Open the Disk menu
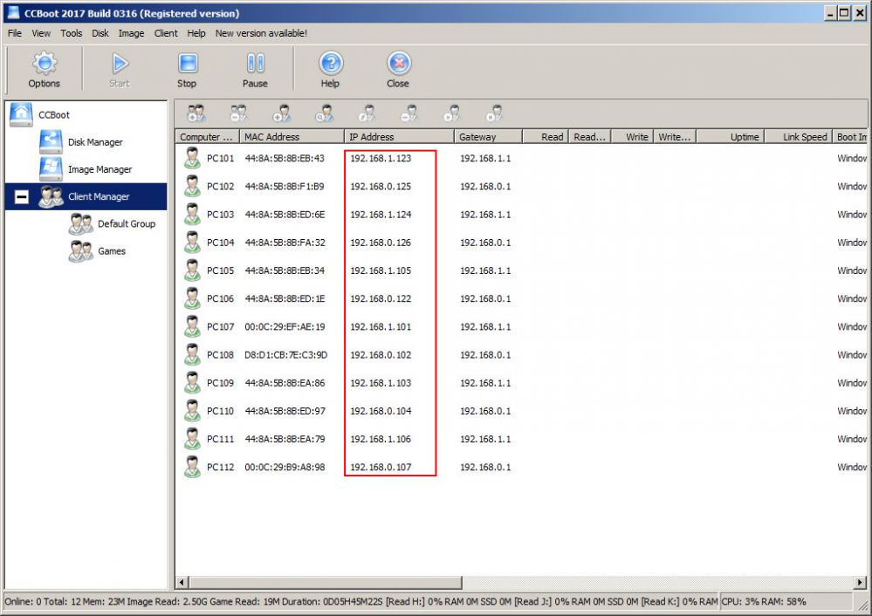 tap(100, 33)
